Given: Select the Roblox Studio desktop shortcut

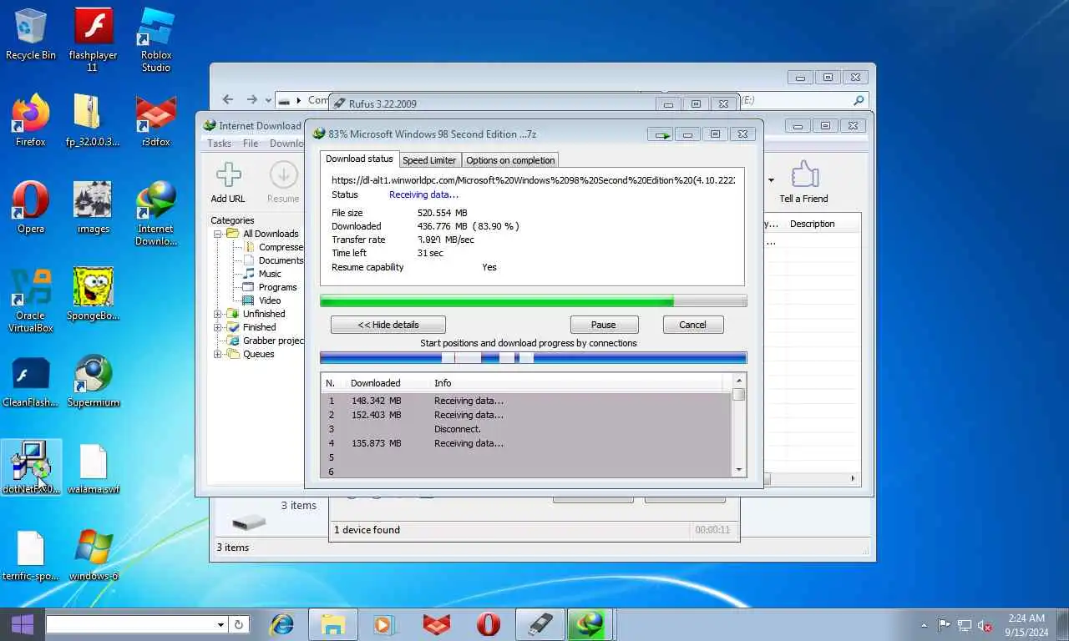Looking at the screenshot, I should 156,40.
